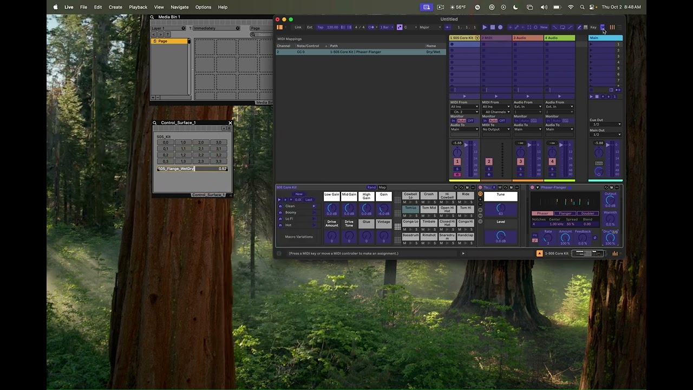Open the File menu
The height and width of the screenshot is (390, 693).
point(83,7)
